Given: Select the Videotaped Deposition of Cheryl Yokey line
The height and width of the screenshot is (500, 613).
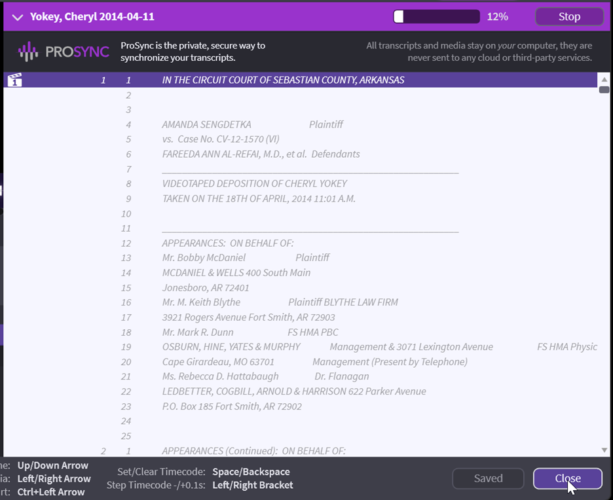Looking at the screenshot, I should pyautogui.click(x=255, y=184).
